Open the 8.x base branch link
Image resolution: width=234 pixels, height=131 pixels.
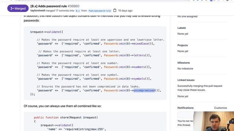(78, 11)
